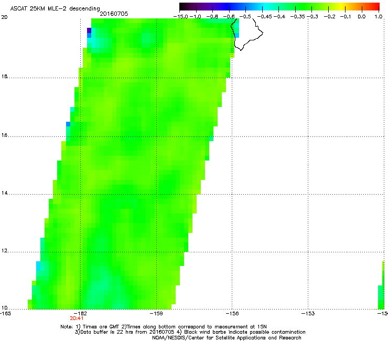Pick the cyan section of the color scale
Image resolution: width=388 pixels, height=341 pixels.
pyautogui.click(x=265, y=7)
